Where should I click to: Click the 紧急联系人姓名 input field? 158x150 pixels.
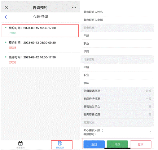click(117, 12)
